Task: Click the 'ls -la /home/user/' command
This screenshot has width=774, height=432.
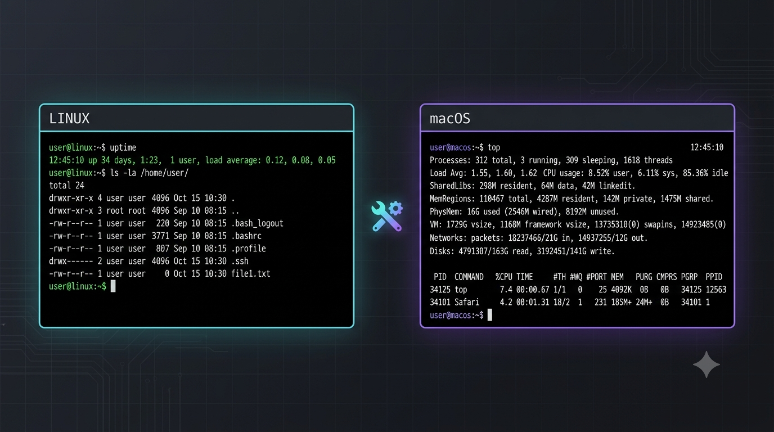Action: (149, 173)
